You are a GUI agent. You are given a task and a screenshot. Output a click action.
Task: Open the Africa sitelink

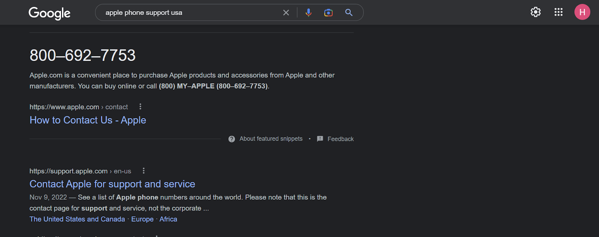tap(168, 219)
